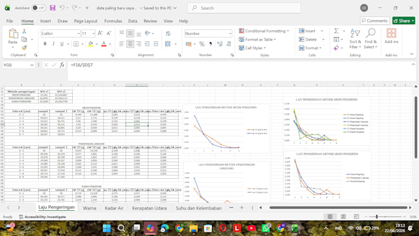Toggle Bold formatting
Viewport: 419px width, 236px height.
tap(45, 44)
